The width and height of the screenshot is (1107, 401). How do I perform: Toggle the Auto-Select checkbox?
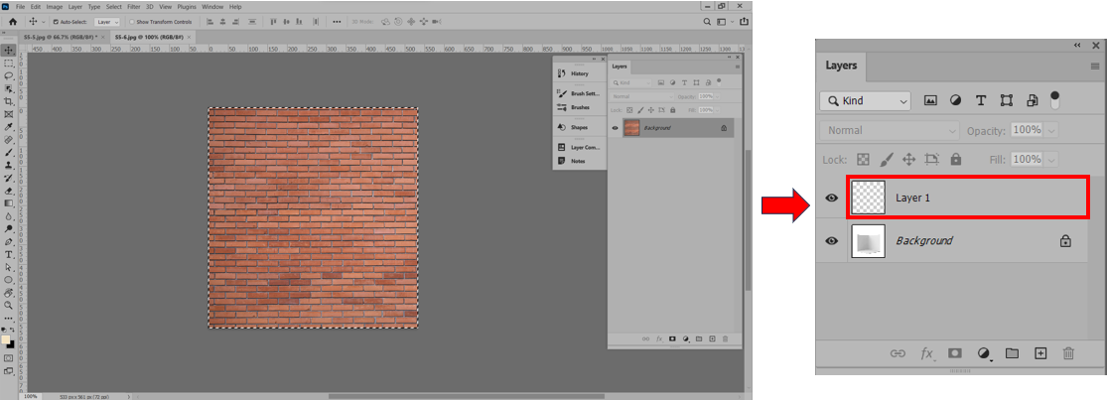pos(56,22)
